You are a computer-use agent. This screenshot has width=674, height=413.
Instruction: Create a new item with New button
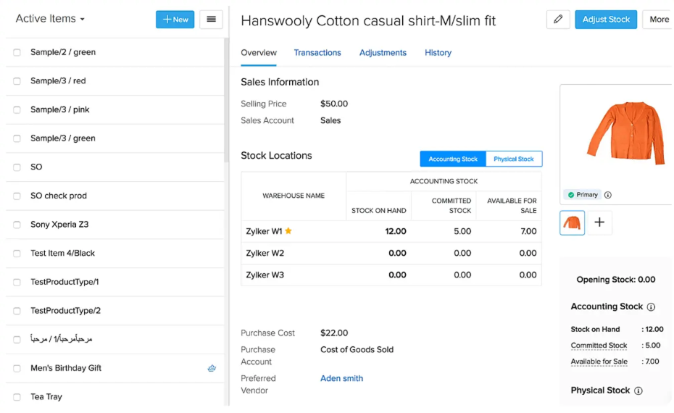(x=175, y=20)
